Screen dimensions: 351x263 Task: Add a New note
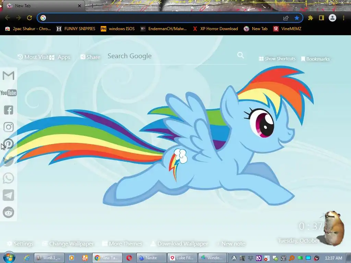(x=231, y=244)
